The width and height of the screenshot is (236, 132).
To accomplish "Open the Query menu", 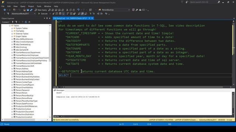I will [23, 6].
